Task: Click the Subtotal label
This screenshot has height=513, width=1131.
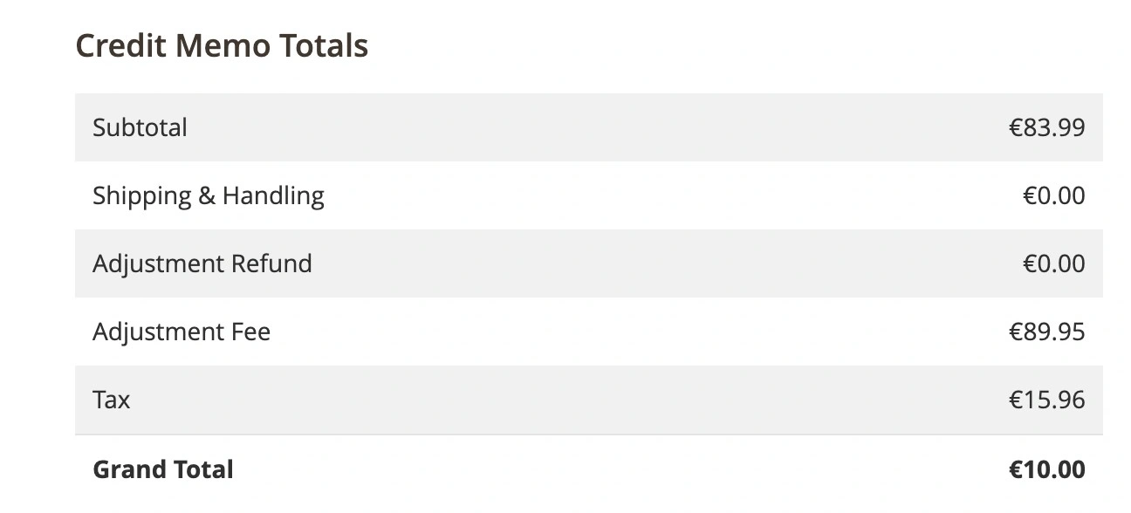Action: point(140,127)
